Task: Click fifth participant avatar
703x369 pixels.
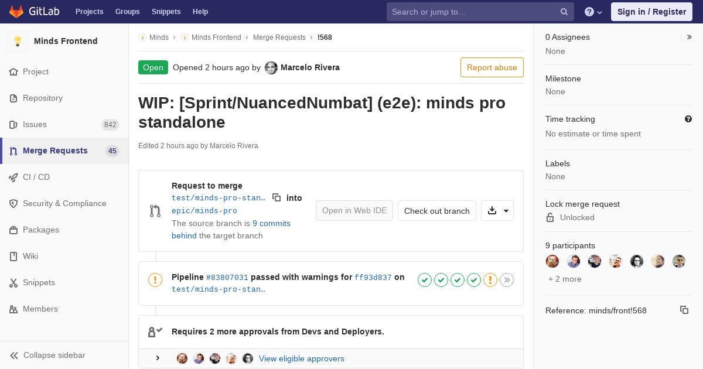Action: pyautogui.click(x=637, y=261)
